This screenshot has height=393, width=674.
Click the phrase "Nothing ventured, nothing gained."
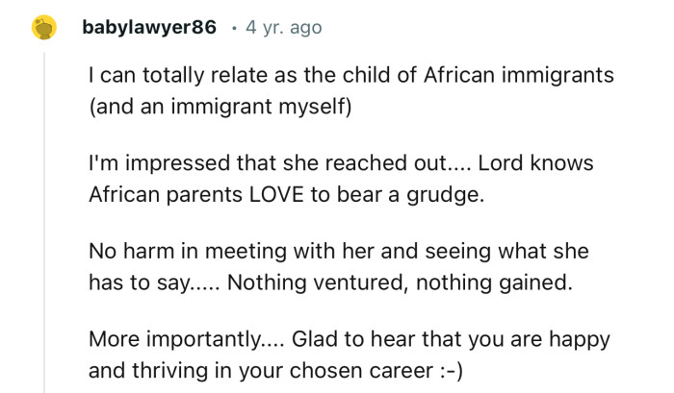click(x=401, y=282)
